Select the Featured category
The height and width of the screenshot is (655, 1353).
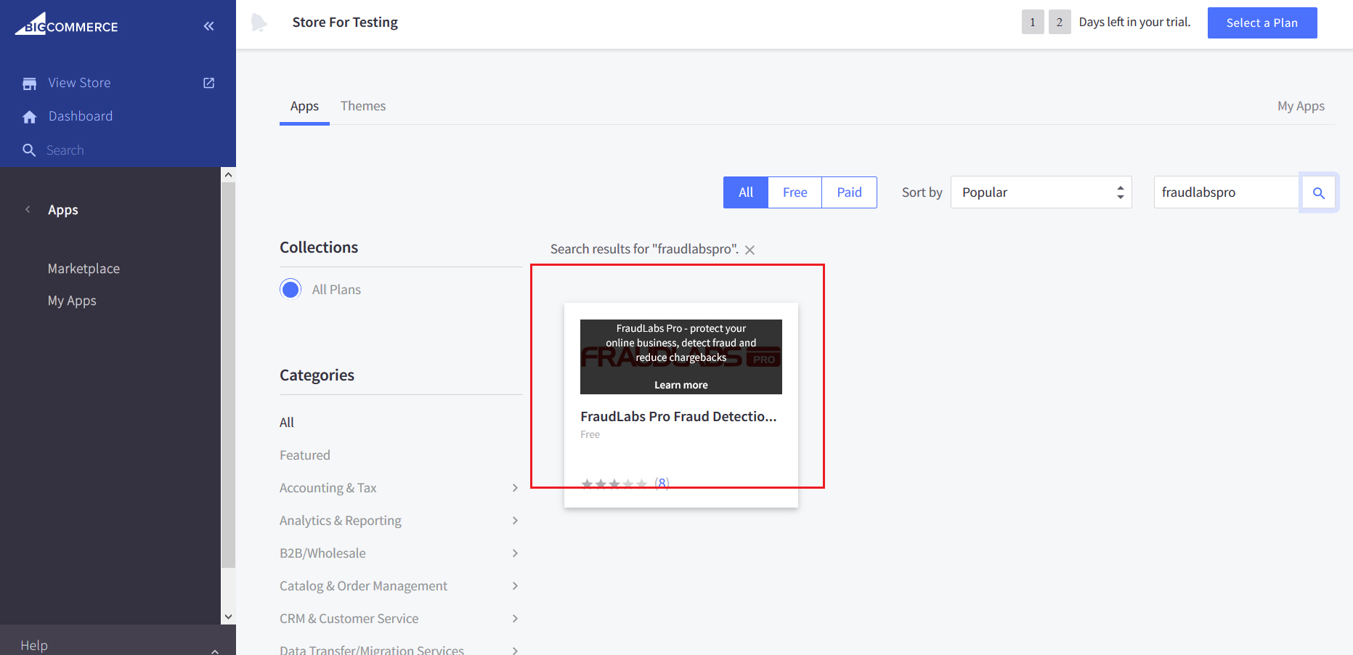click(305, 455)
